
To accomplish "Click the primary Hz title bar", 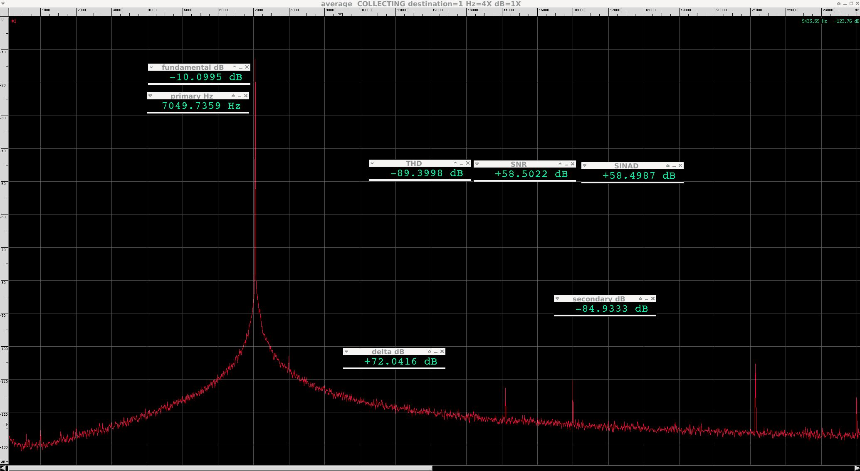I will 191,96.
